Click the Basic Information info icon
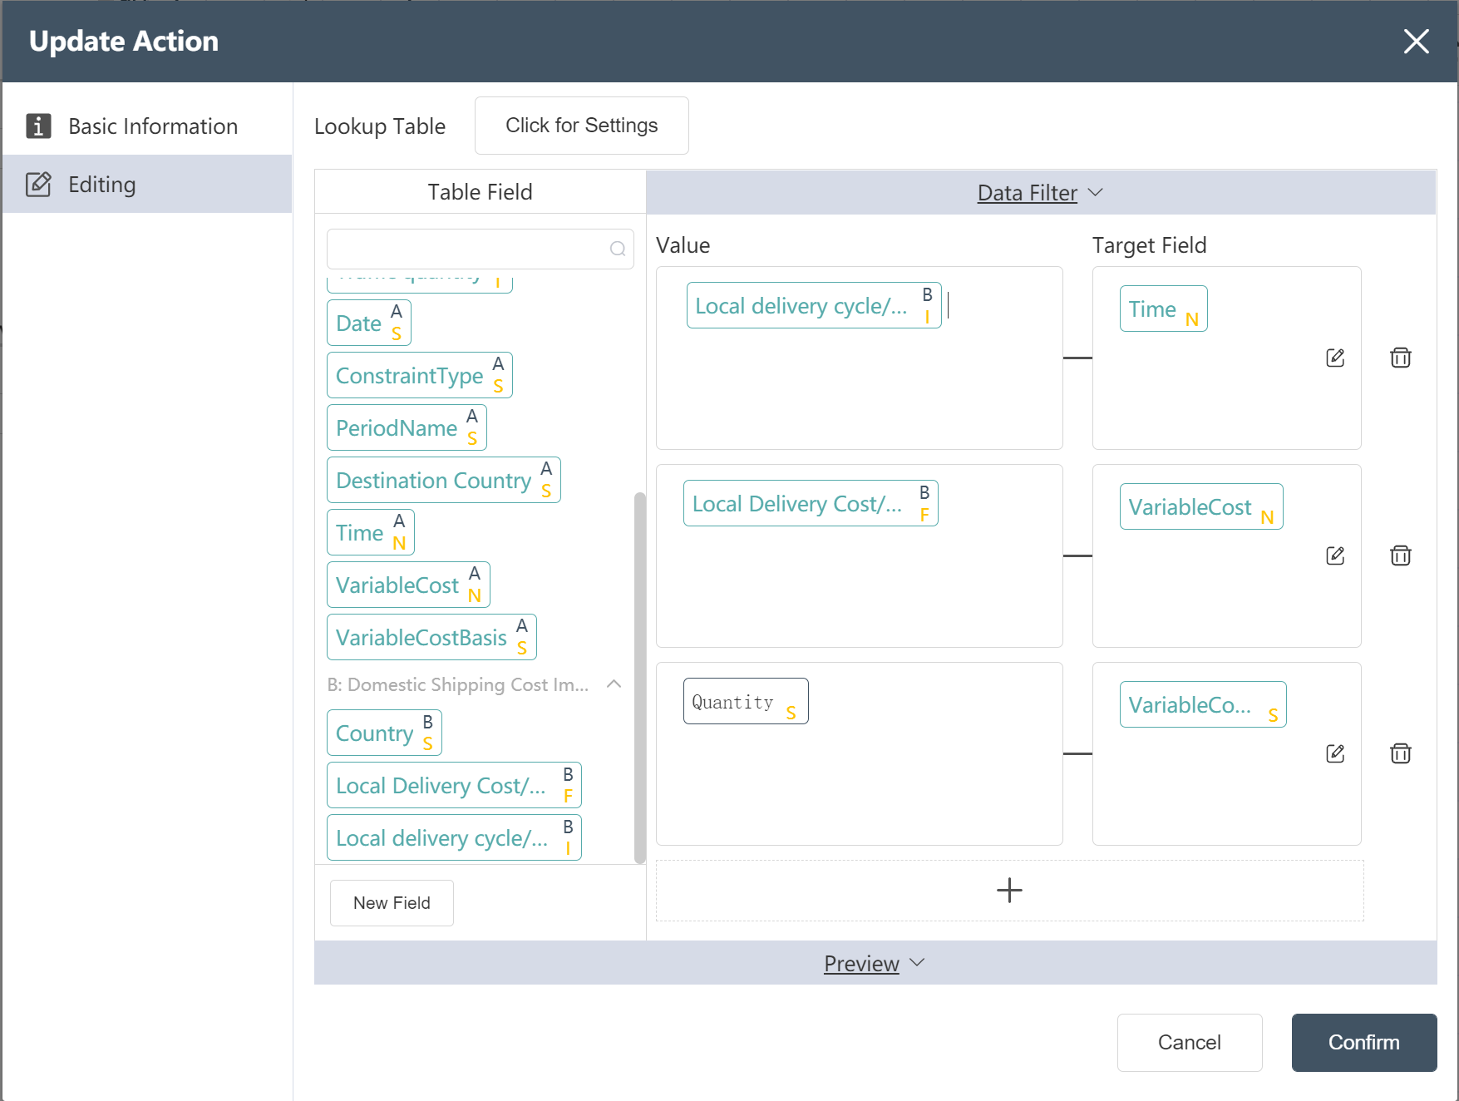 click(38, 126)
